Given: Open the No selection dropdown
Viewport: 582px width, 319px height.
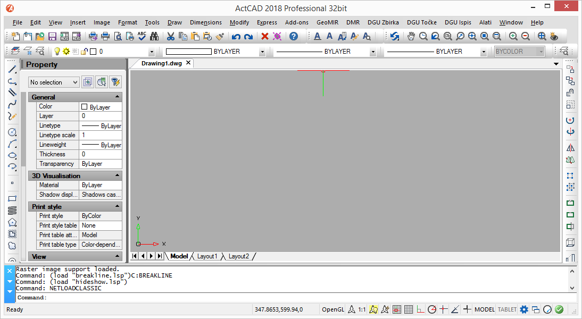Looking at the screenshot, I should tap(54, 82).
